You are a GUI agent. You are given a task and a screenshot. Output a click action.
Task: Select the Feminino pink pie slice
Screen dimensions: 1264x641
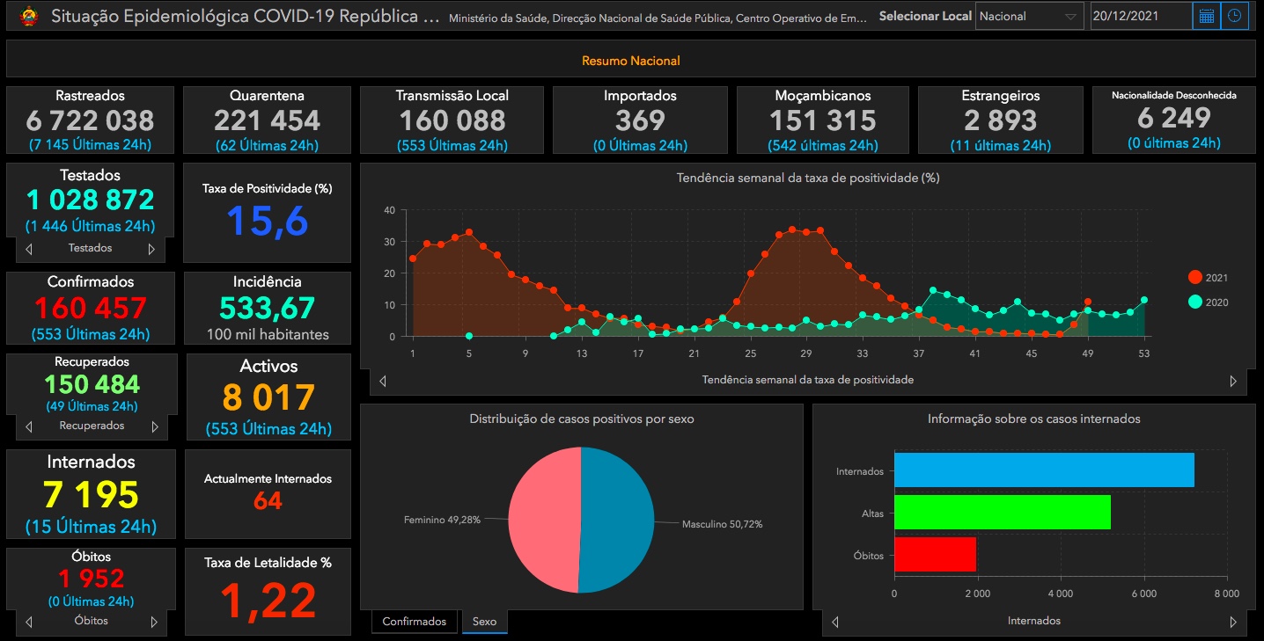pyautogui.click(x=543, y=520)
